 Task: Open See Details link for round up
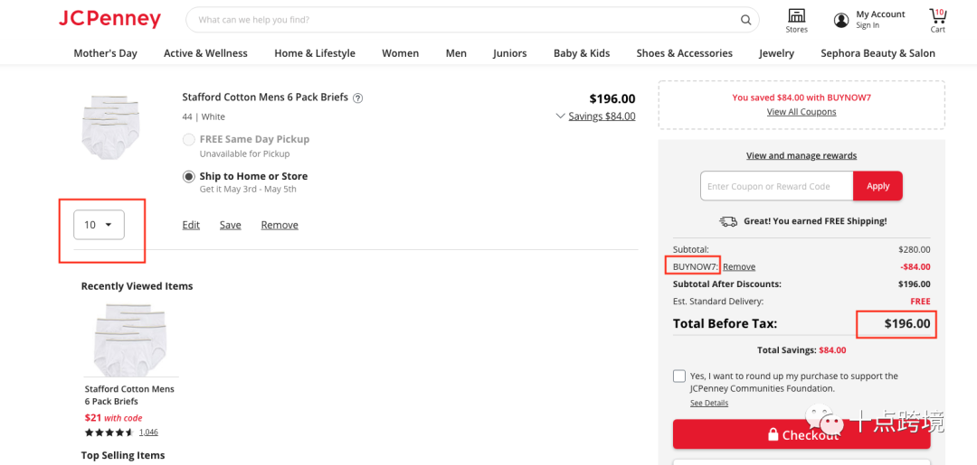709,403
